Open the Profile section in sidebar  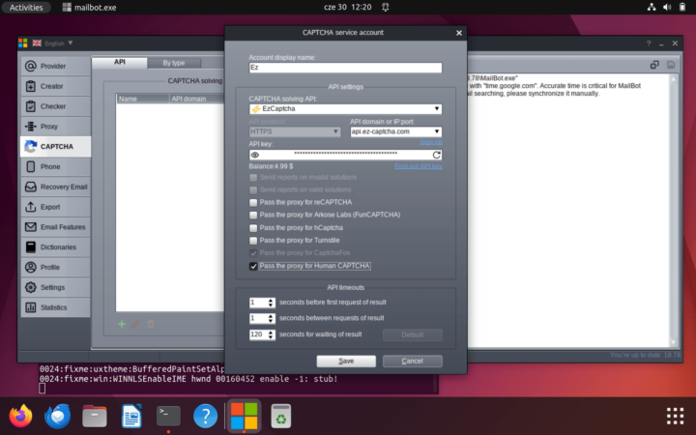[55, 267]
